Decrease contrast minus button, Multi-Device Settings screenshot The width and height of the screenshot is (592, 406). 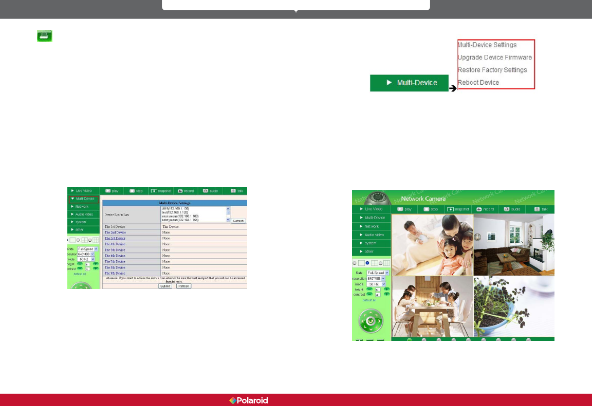(80, 268)
